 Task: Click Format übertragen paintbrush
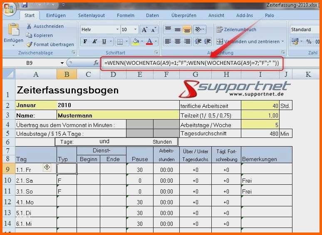tap(50, 44)
